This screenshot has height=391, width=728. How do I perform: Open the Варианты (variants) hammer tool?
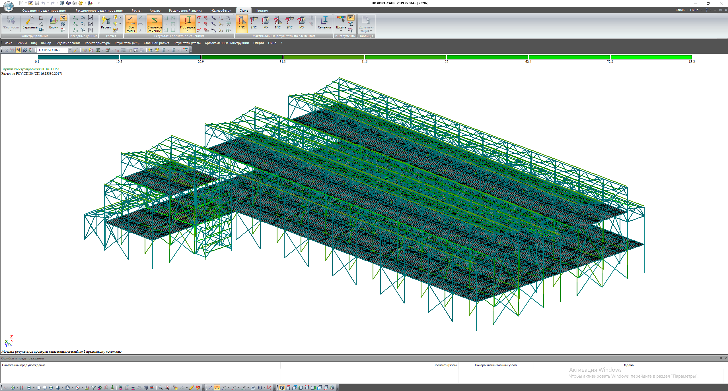(x=30, y=22)
